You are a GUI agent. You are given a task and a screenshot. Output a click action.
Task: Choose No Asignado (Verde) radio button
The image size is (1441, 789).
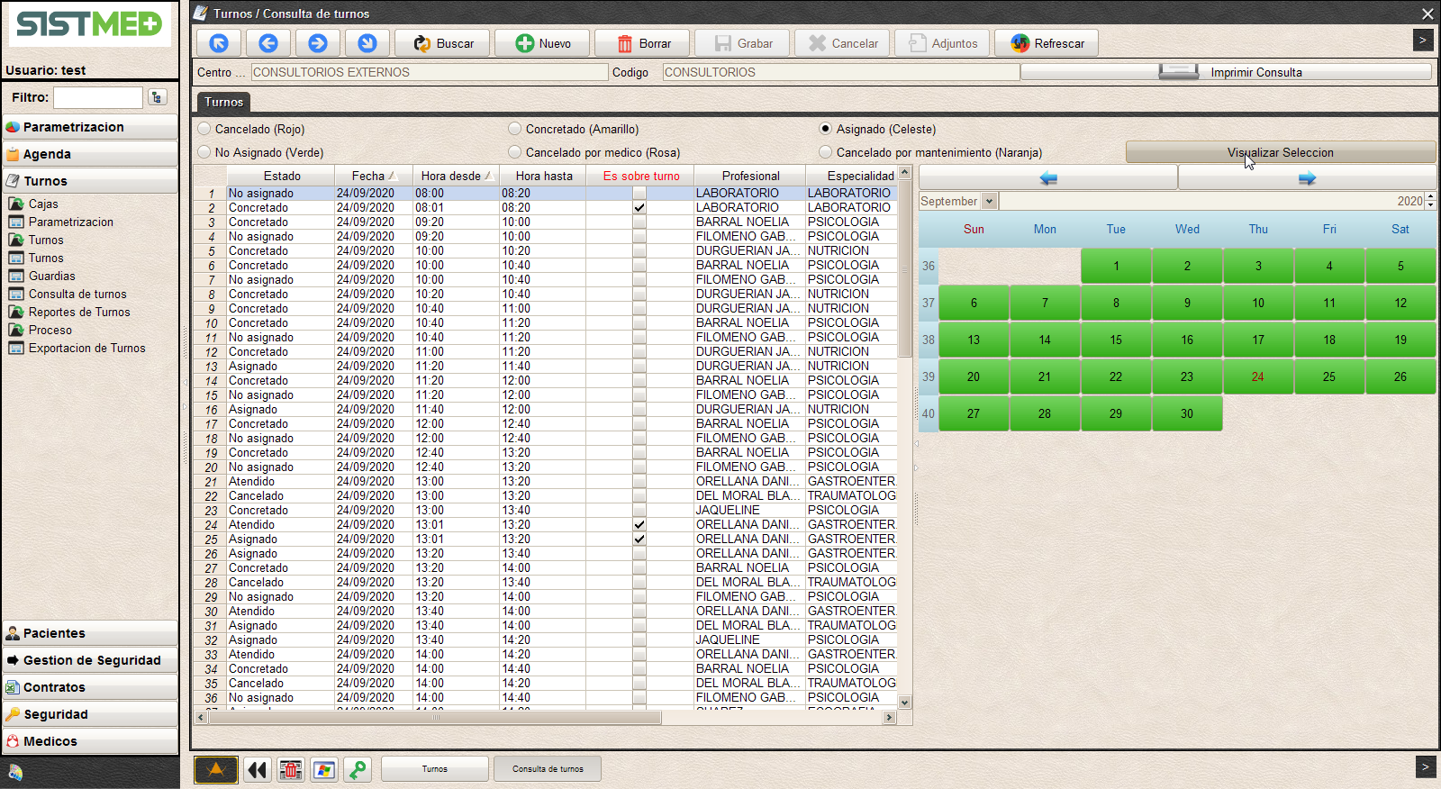pos(204,152)
